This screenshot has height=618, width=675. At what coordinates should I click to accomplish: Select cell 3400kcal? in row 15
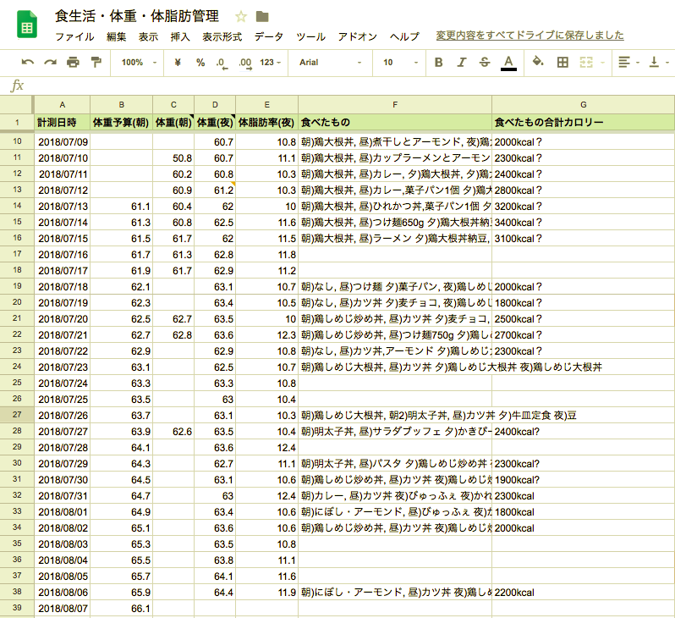584,223
